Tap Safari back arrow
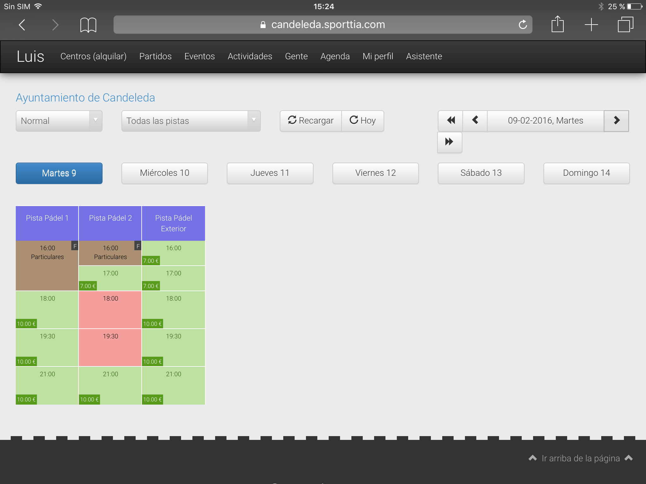 point(22,25)
